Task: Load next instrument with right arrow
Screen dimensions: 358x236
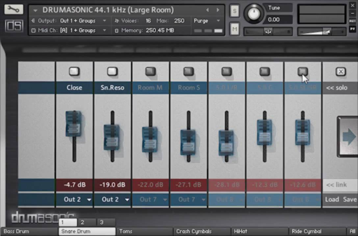Action: [218, 10]
